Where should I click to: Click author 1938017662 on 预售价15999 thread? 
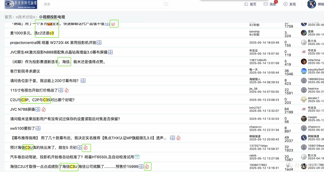click(x=258, y=165)
